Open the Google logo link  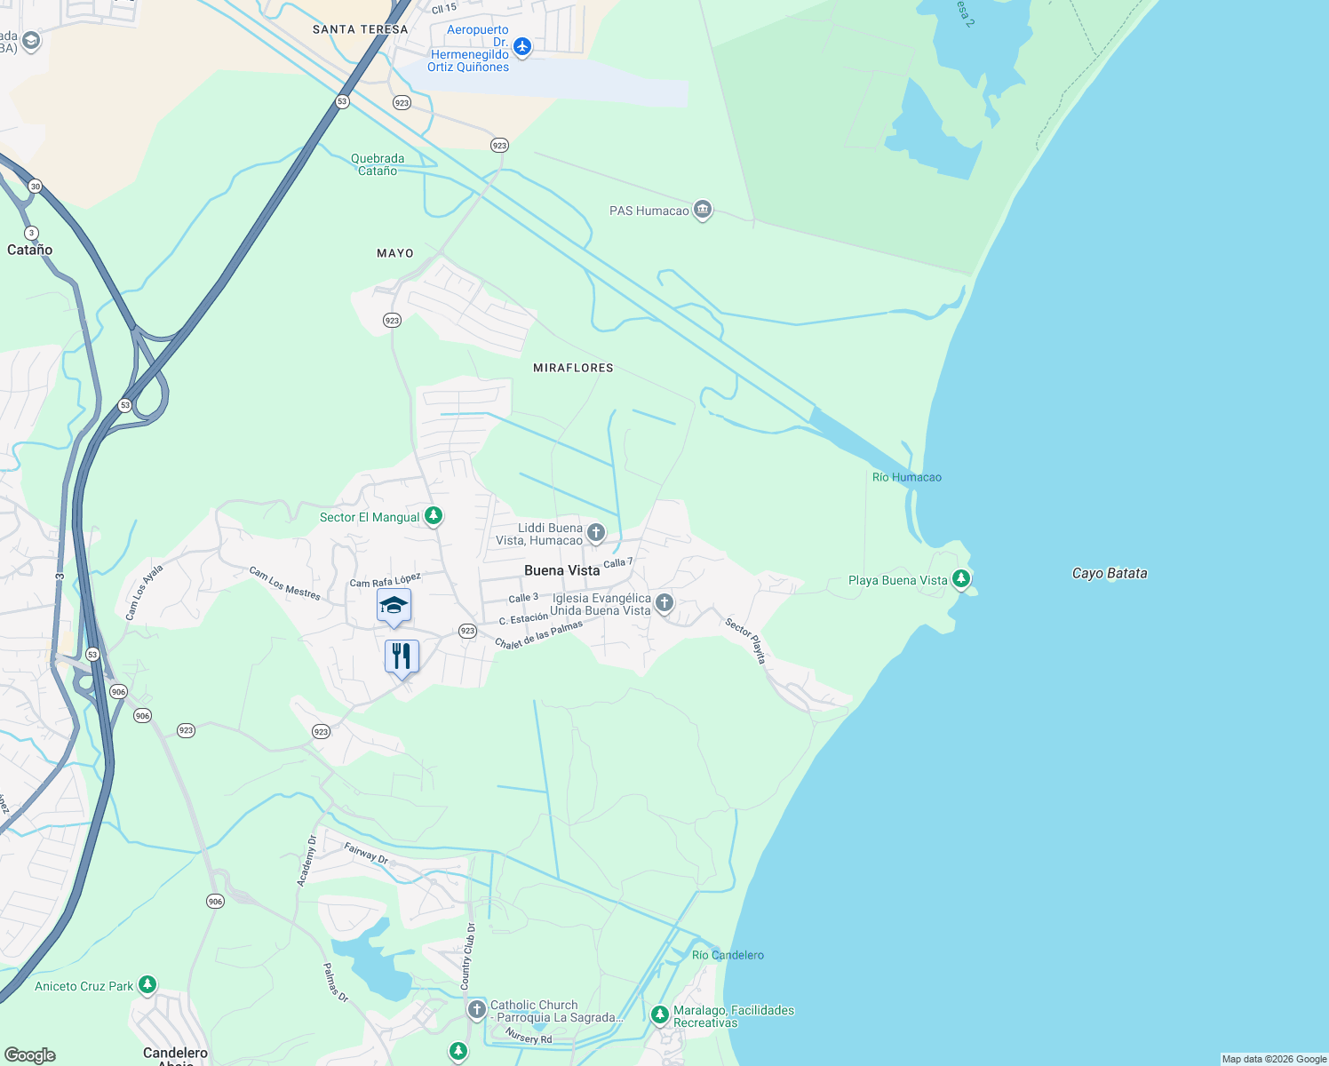click(x=30, y=1055)
